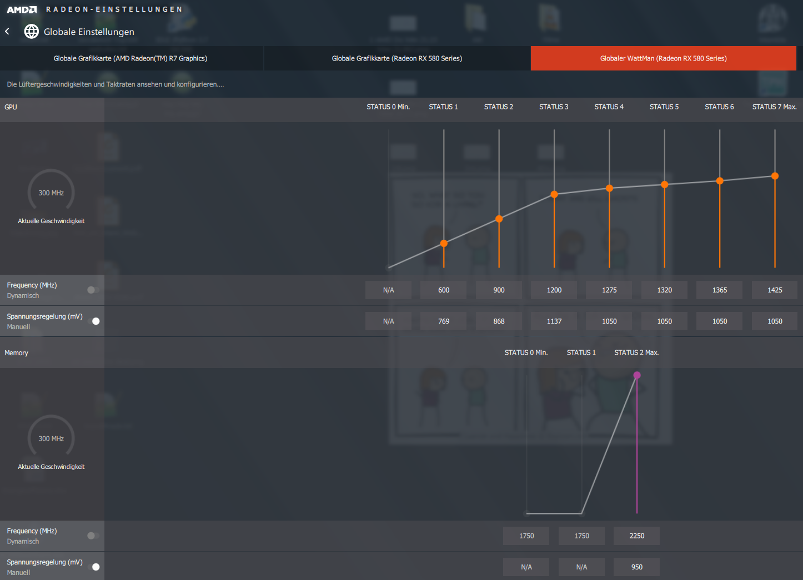The width and height of the screenshot is (803, 580).
Task: Click the Lüftergeschwindigkeiten description text
Action: [116, 84]
